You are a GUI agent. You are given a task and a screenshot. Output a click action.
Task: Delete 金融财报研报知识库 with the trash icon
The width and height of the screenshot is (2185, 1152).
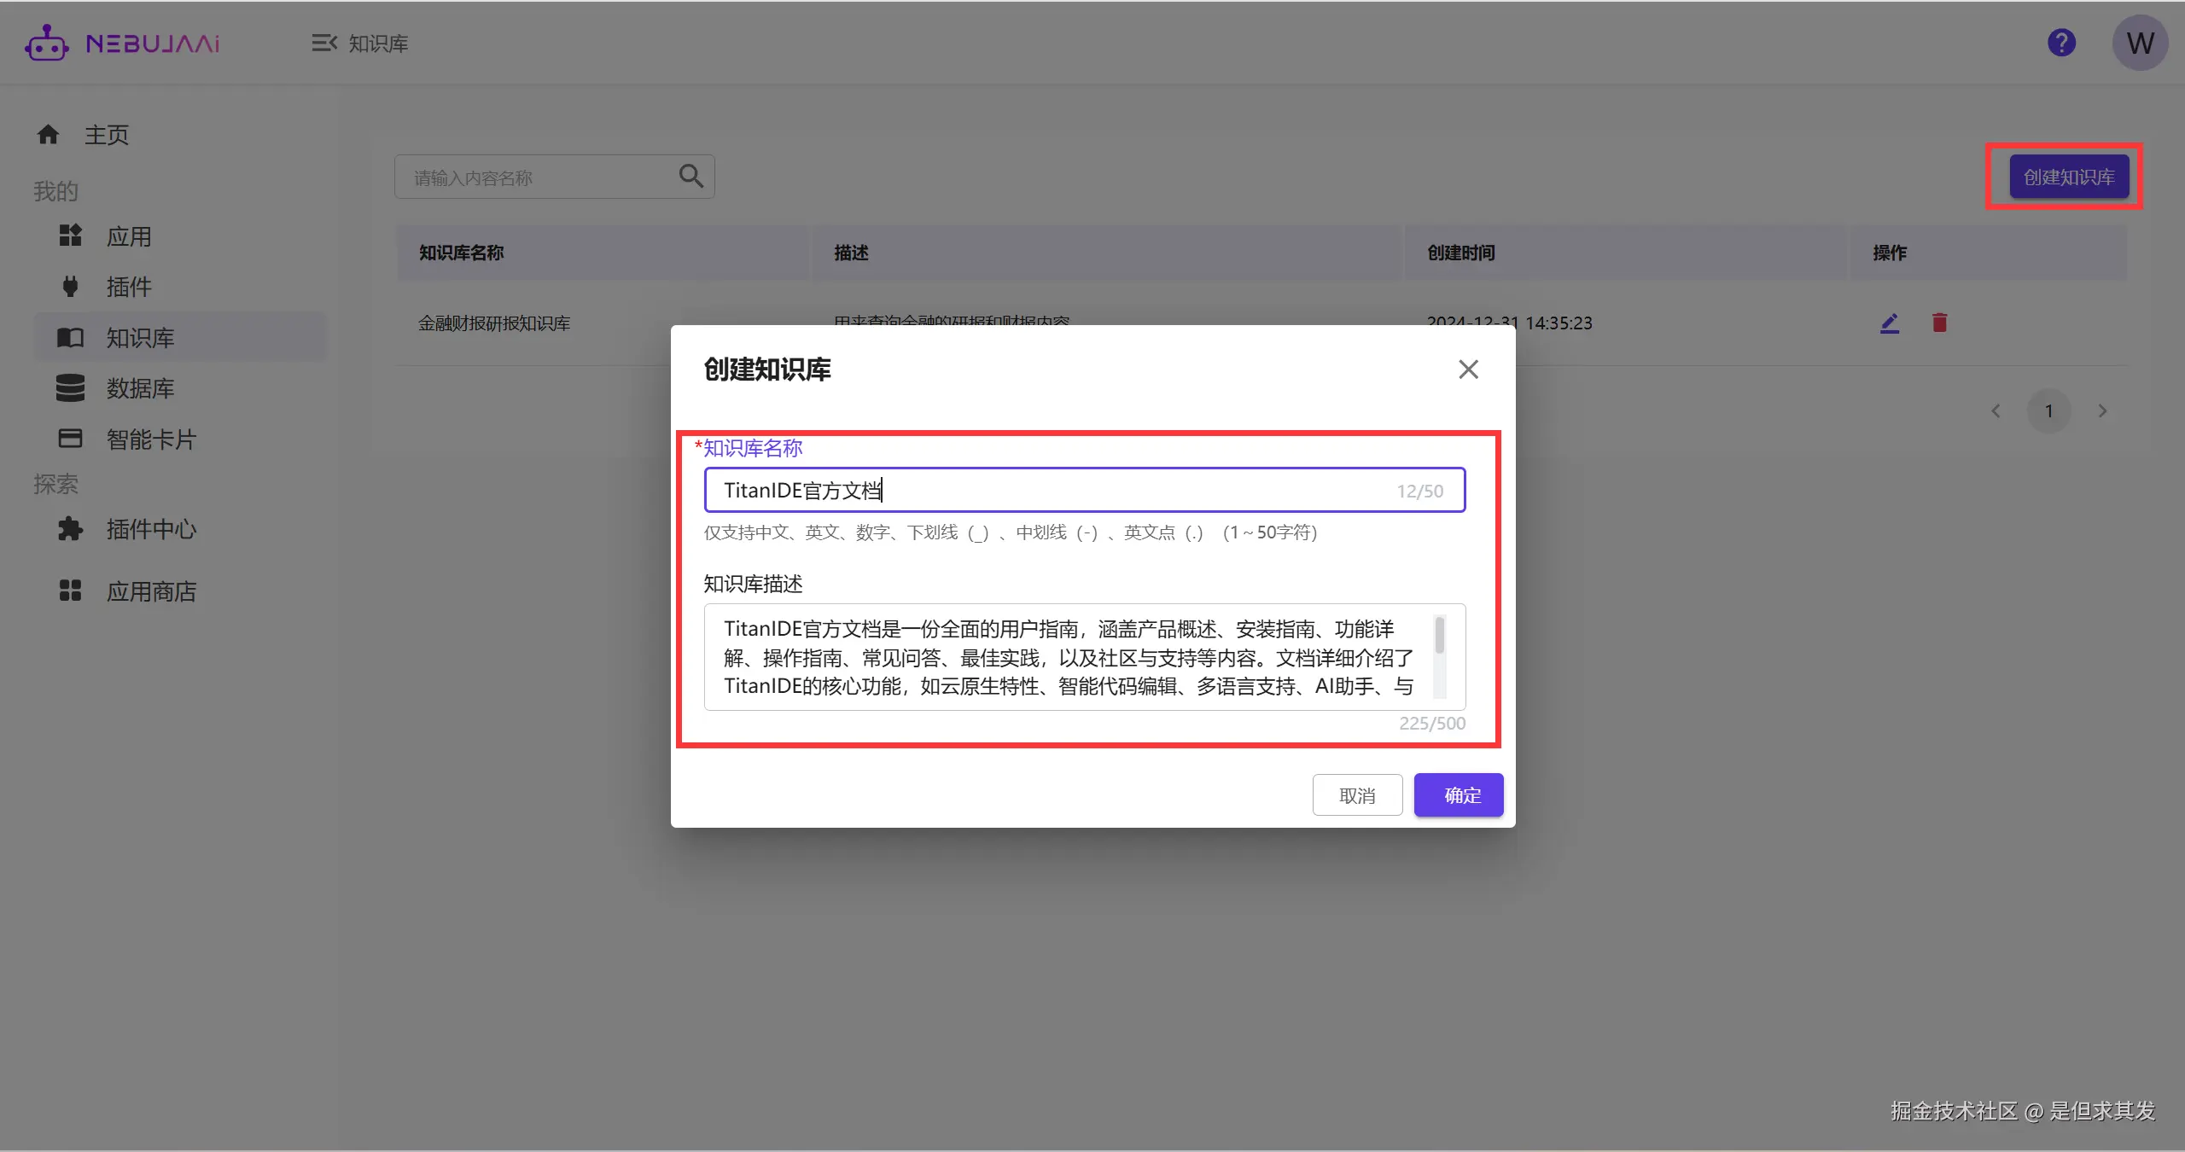pos(1938,323)
